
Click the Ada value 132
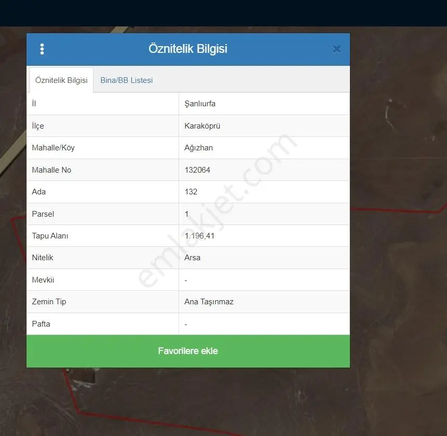click(x=191, y=192)
